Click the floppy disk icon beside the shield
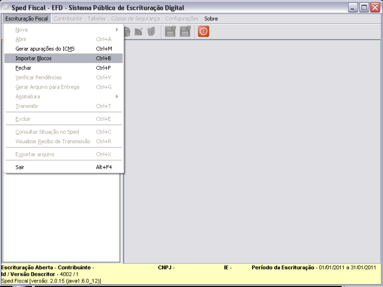 coord(170,31)
